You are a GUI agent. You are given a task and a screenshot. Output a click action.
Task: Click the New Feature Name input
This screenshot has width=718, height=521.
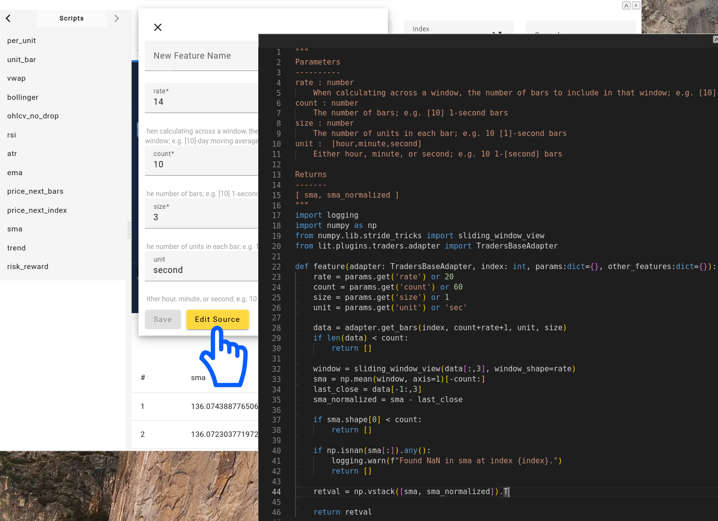click(x=201, y=56)
